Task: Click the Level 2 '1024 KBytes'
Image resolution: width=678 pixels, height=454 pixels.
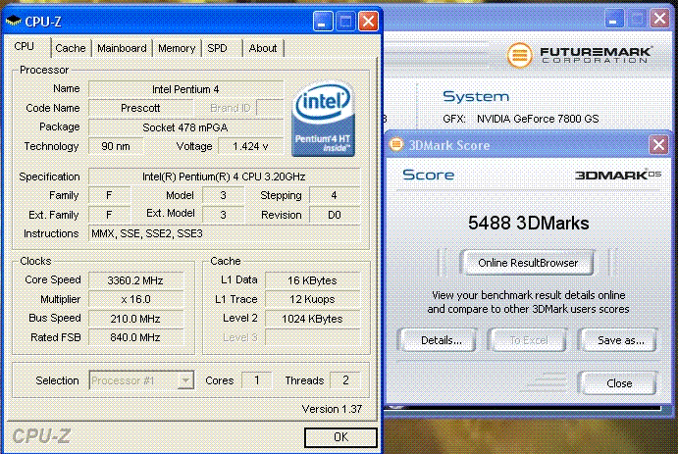Action: point(312,319)
